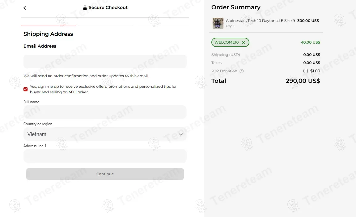The image size is (356, 217).
Task: Select the third checkout progress step
Action: pyautogui.click(x=161, y=25)
